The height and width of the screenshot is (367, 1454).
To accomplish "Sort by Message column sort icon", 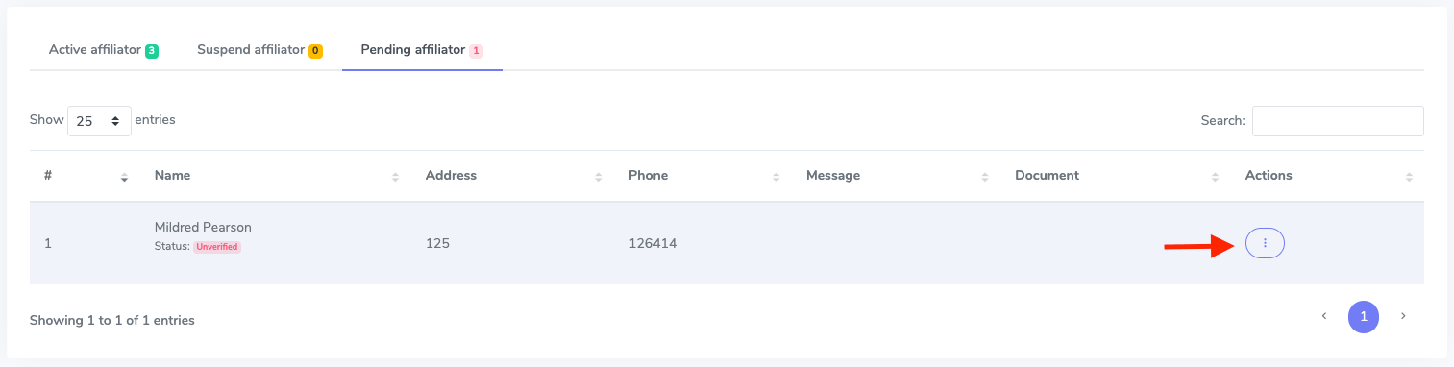I will (984, 177).
